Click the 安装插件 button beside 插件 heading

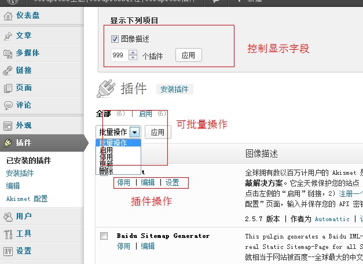click(x=174, y=89)
